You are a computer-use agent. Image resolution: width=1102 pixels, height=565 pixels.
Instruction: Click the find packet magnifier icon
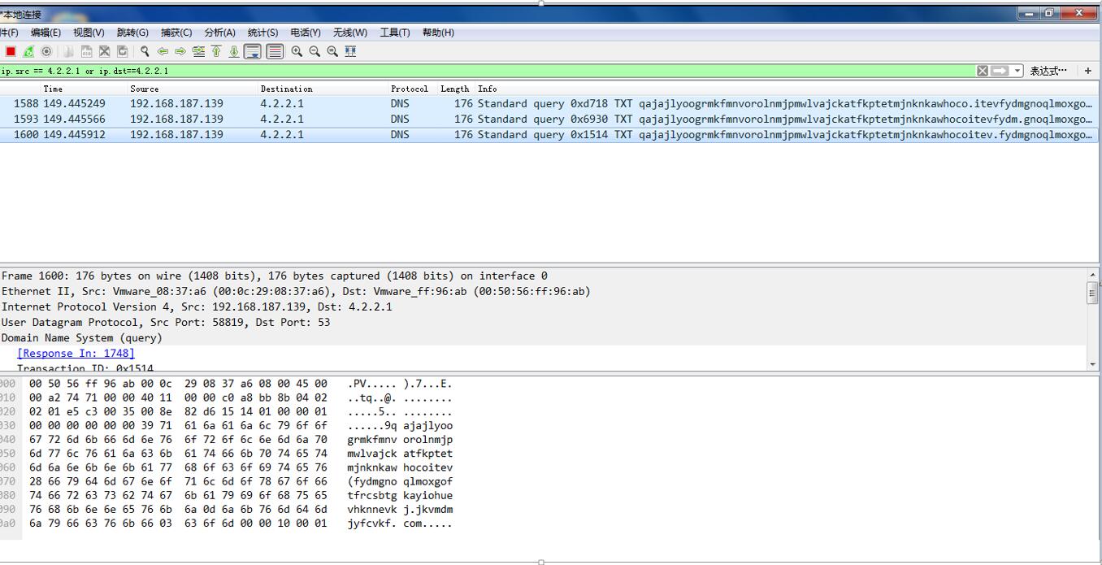click(x=145, y=51)
